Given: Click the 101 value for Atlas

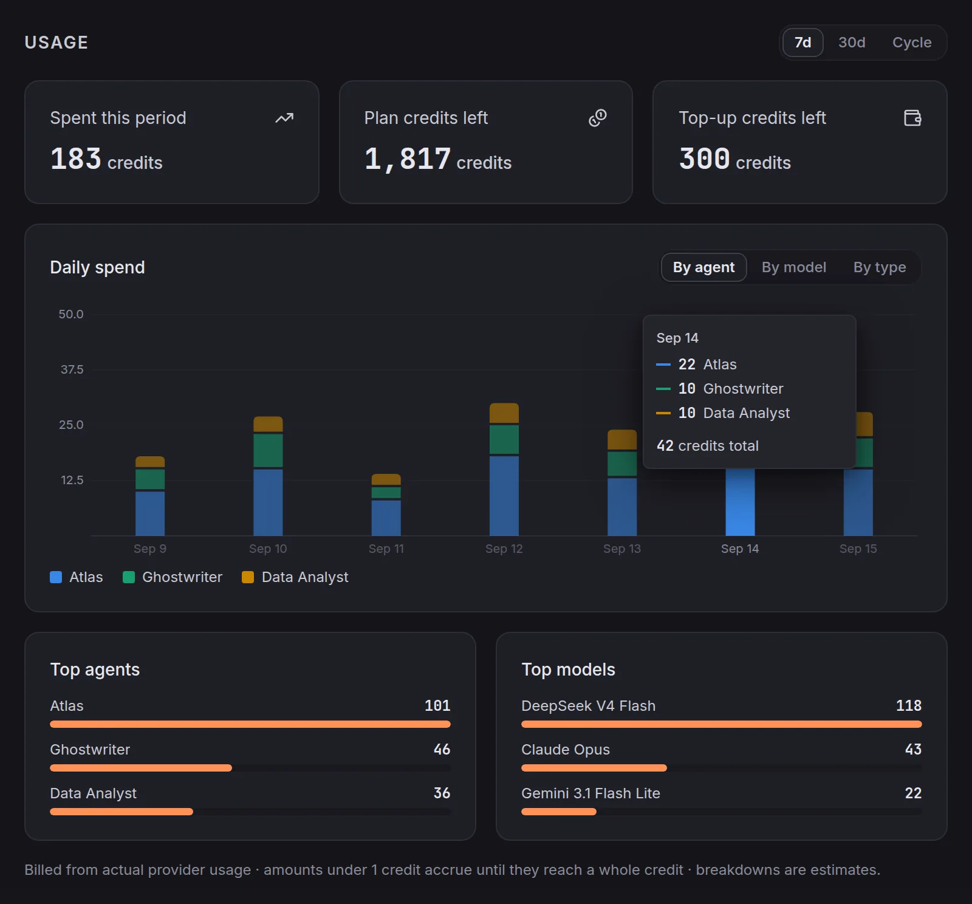Looking at the screenshot, I should coord(437,706).
